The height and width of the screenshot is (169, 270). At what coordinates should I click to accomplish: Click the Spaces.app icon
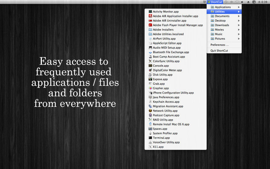click(150, 129)
